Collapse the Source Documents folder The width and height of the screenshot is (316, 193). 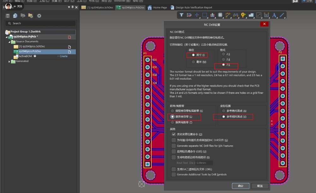[9, 42]
